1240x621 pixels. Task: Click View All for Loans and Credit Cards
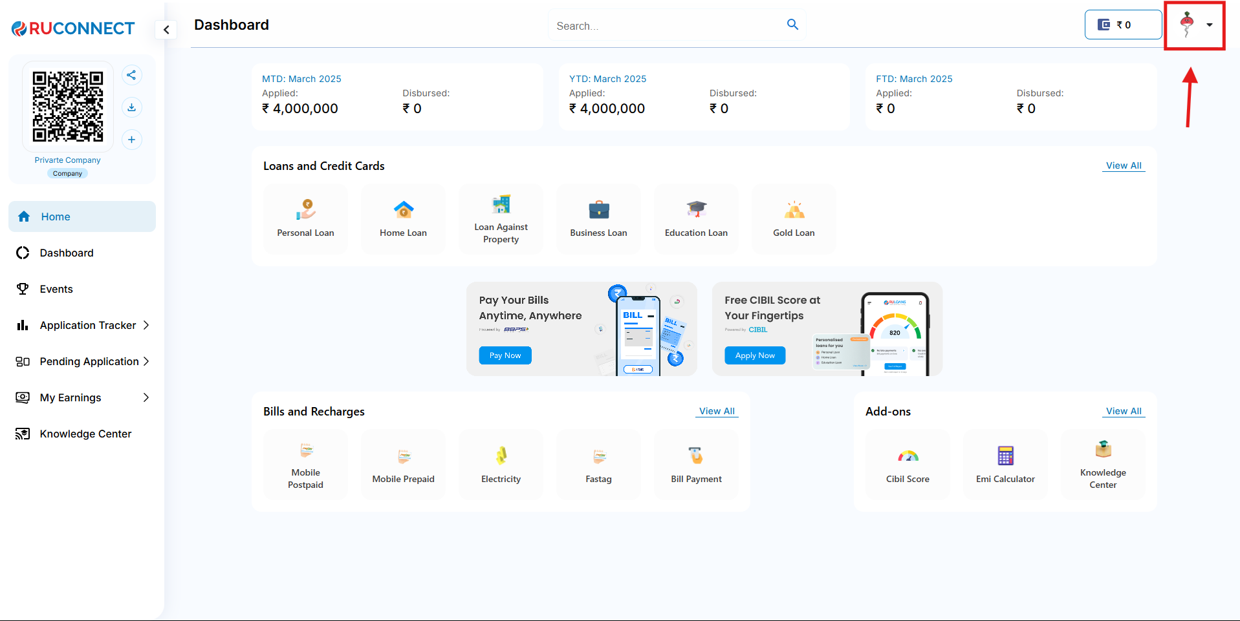tap(1124, 165)
